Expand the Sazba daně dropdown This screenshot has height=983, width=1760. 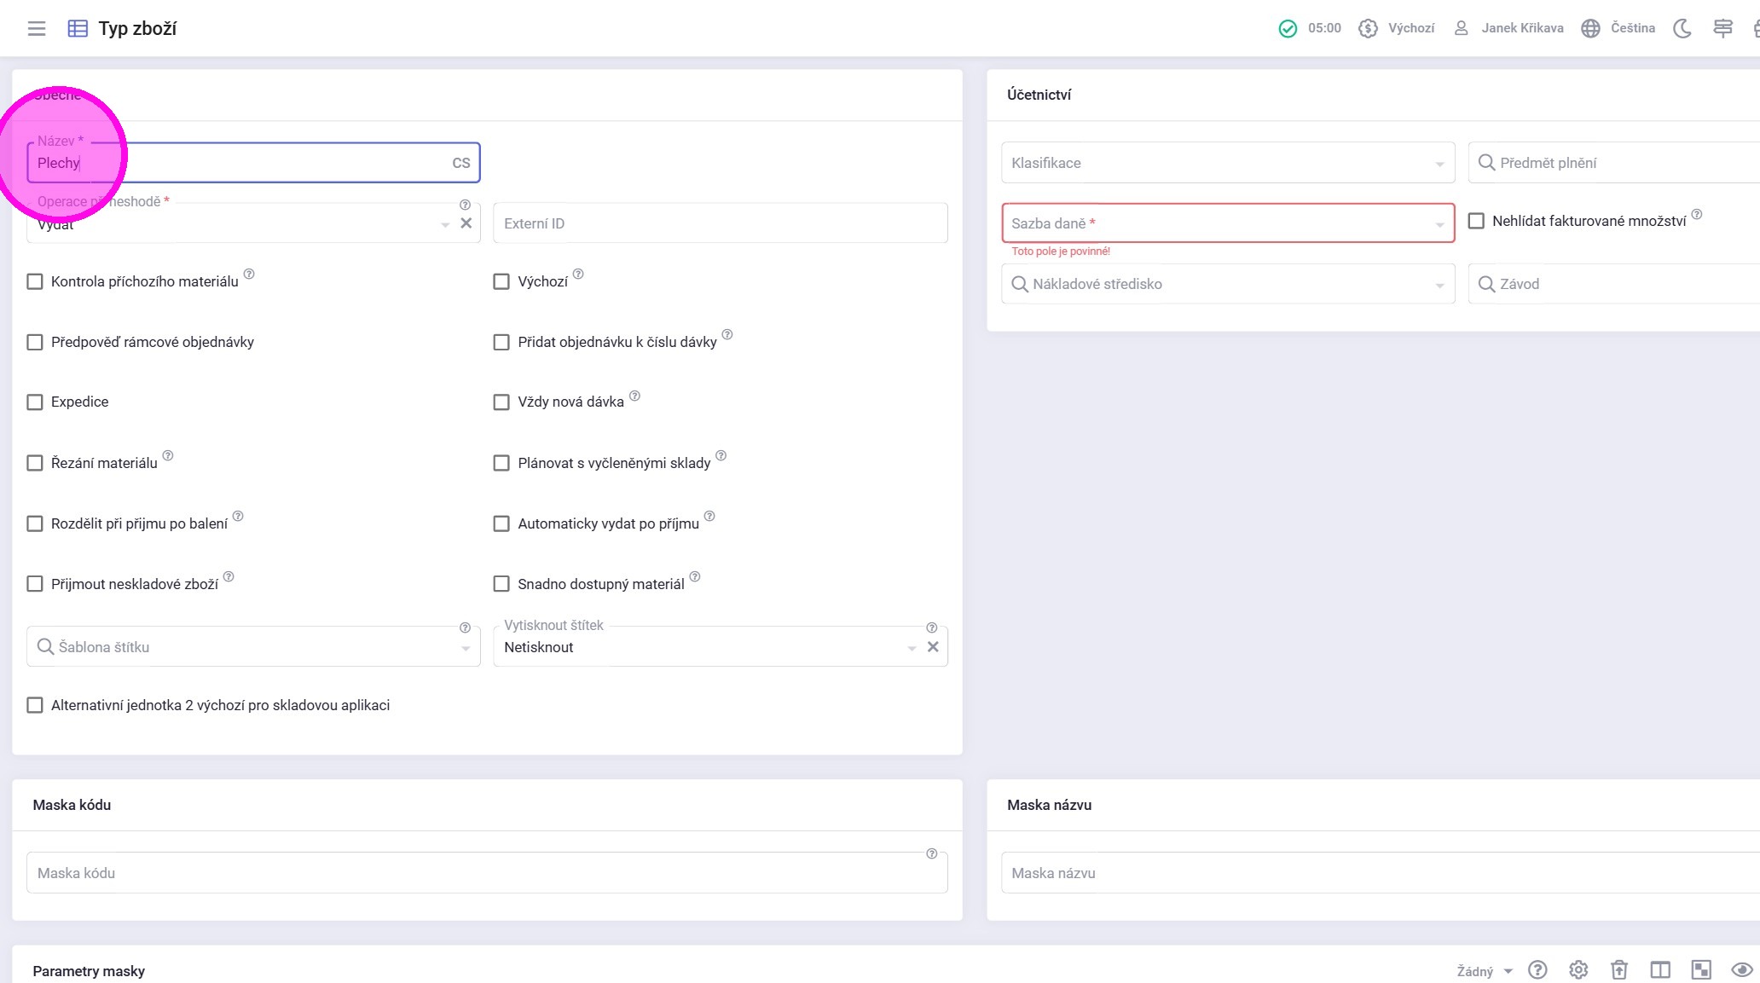pos(1227,223)
